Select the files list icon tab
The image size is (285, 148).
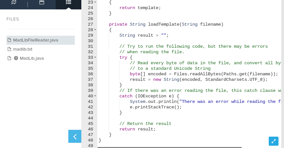click(x=68, y=2)
